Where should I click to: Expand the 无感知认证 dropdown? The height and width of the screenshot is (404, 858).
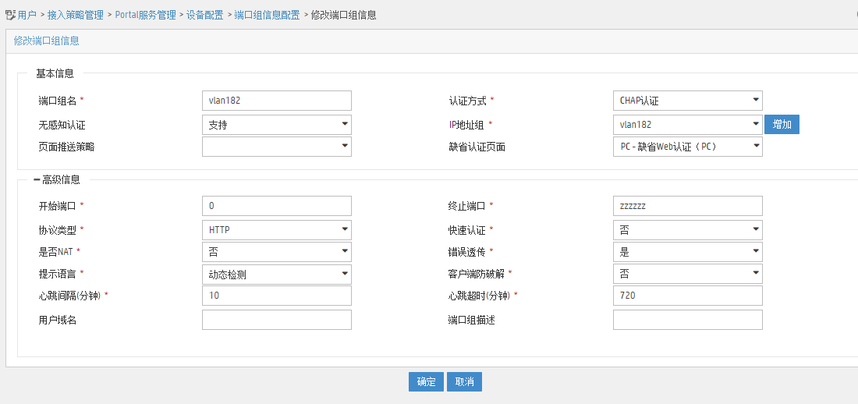pos(276,125)
